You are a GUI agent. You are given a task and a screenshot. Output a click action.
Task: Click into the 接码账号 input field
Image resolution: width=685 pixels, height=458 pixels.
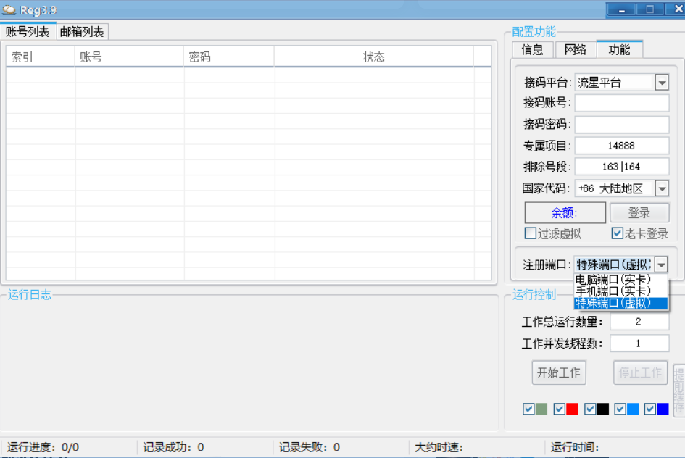(x=621, y=103)
